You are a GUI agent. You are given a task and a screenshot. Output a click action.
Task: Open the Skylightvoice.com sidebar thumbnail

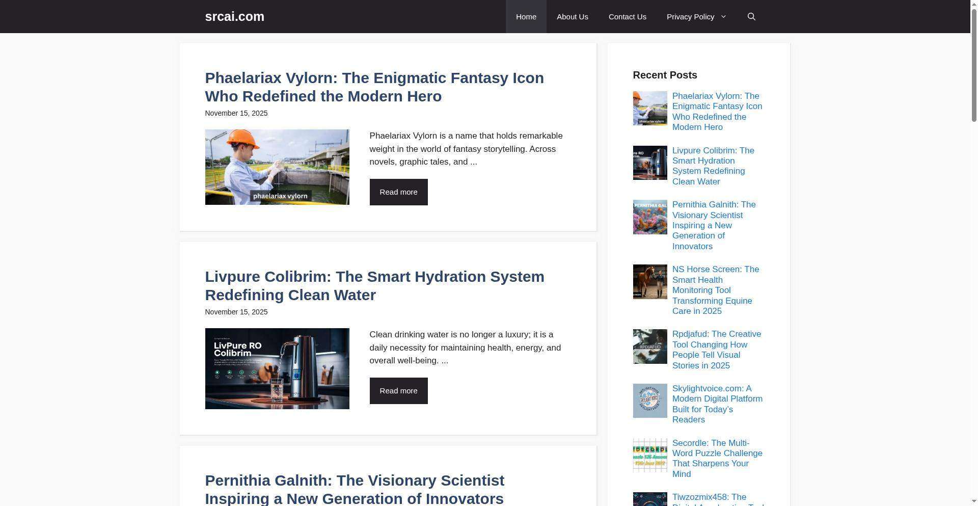tap(650, 401)
